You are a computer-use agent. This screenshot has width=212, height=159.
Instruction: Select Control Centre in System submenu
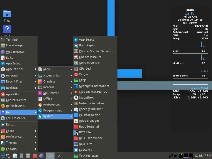coord(89,63)
